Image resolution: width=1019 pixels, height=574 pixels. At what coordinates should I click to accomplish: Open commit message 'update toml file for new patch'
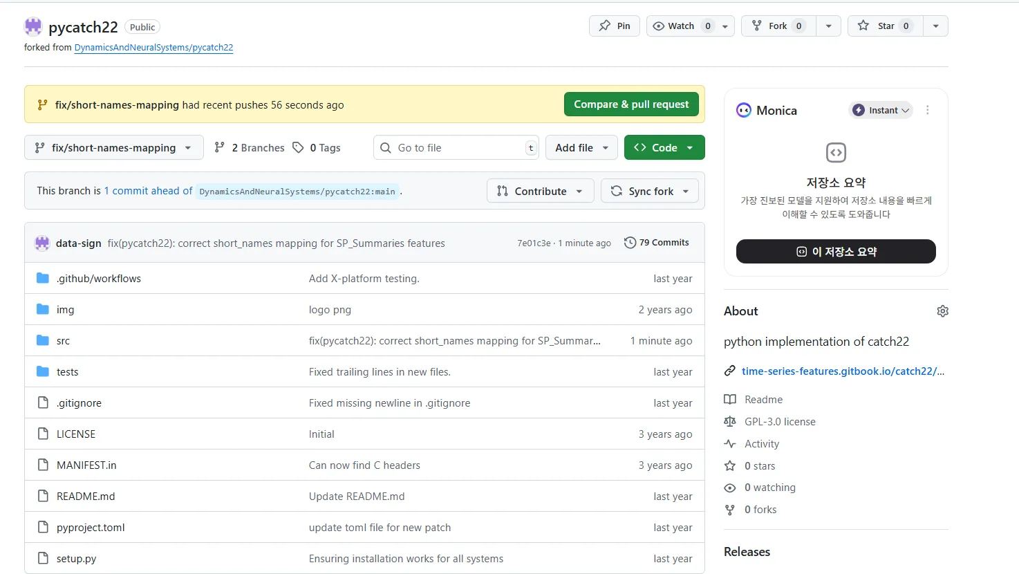pyautogui.click(x=380, y=528)
